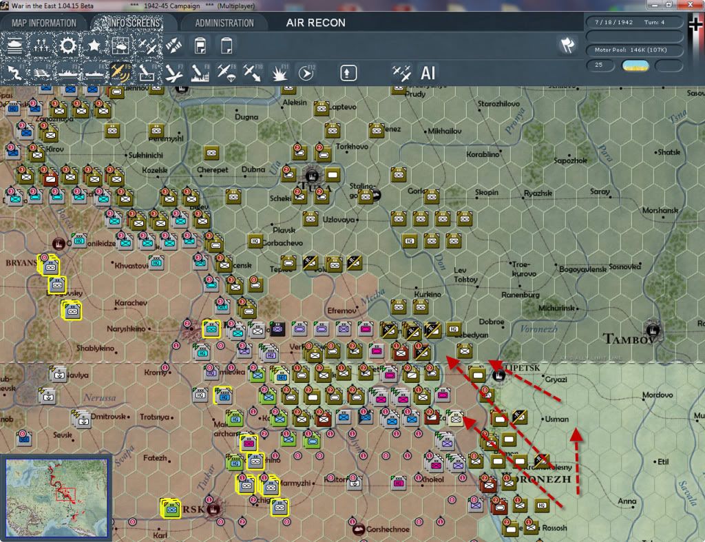The image size is (705, 542).
Task: Click the Fatezh map label
Action: tap(155, 458)
